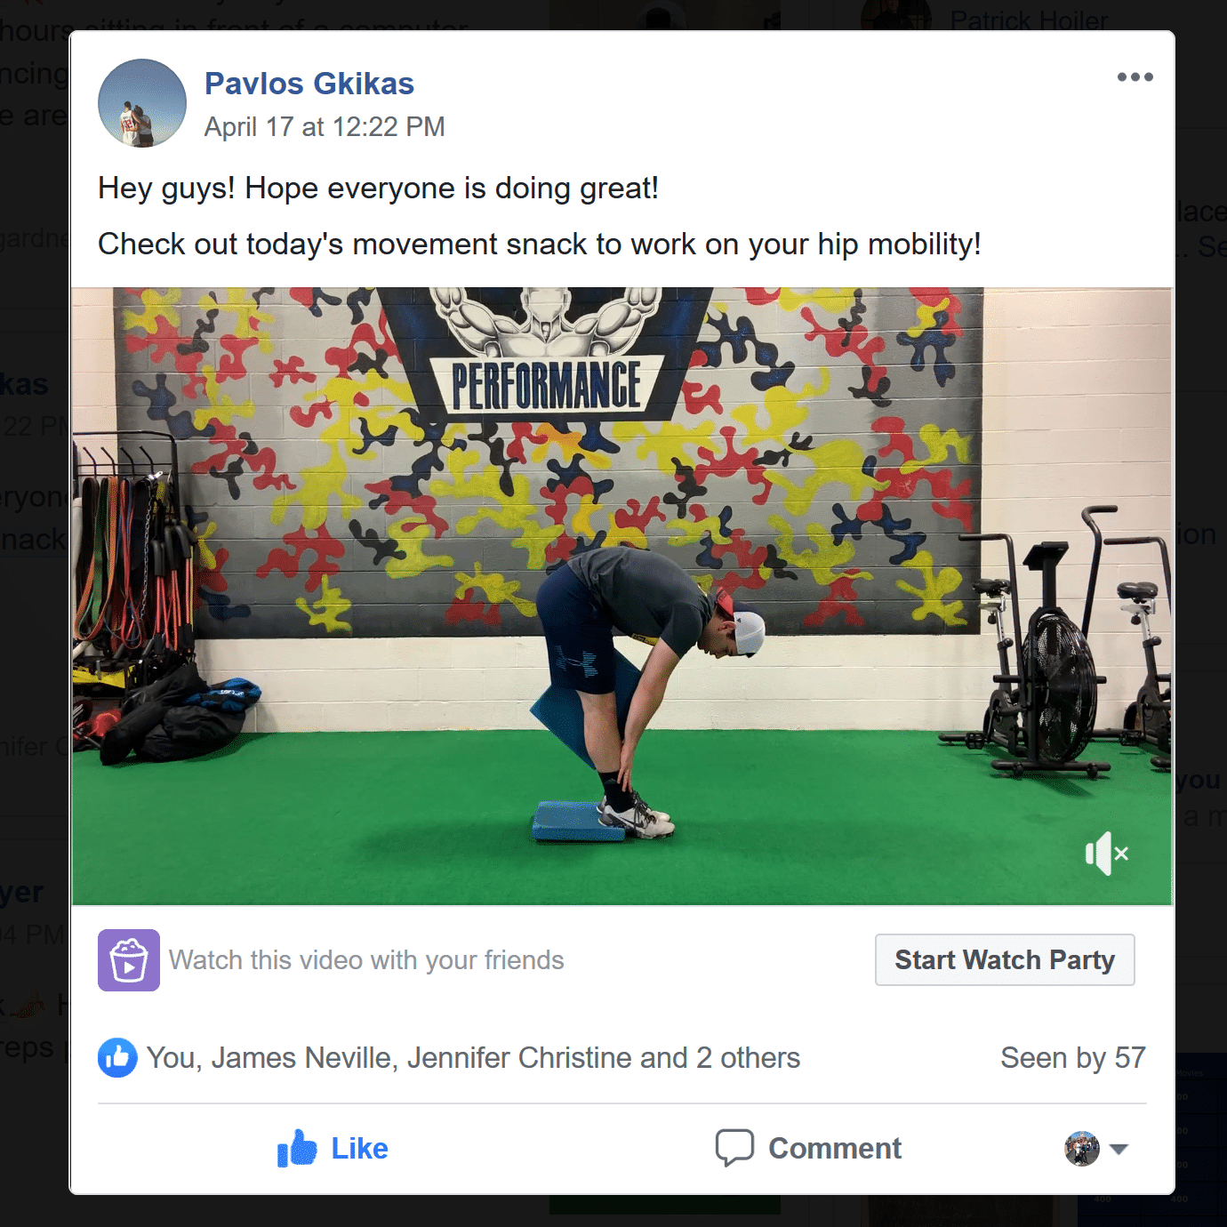The image size is (1227, 1227).
Task: Open the post options three-dot menu
Action: pyautogui.click(x=1135, y=77)
